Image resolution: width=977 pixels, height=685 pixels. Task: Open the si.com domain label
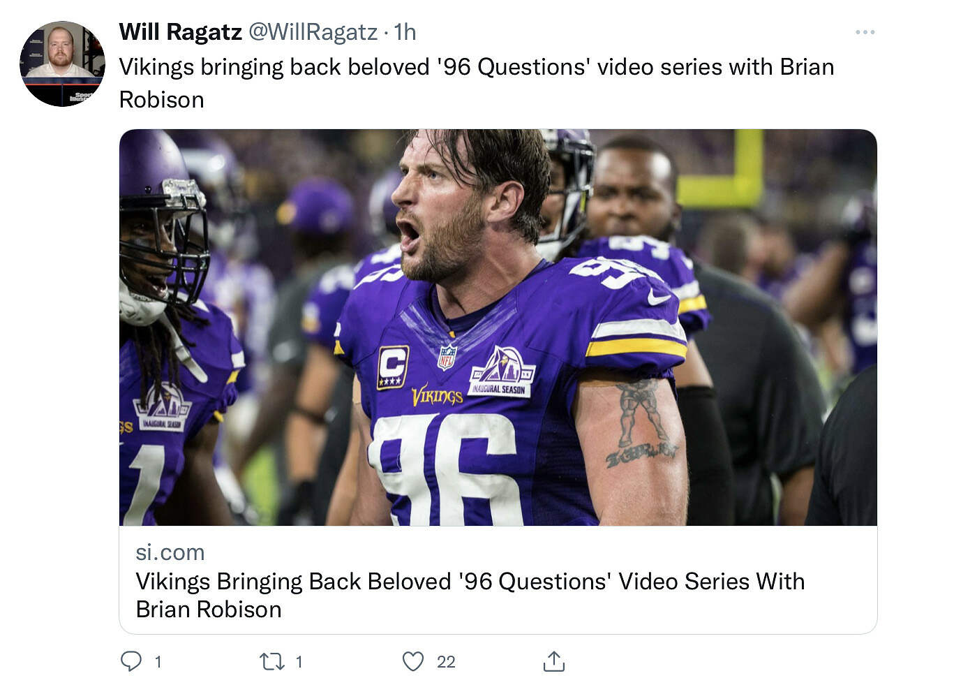point(170,552)
